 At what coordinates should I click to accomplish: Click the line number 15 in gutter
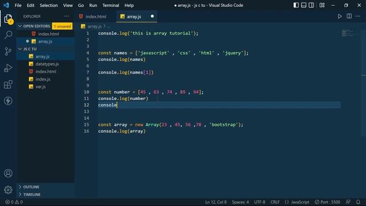[x=86, y=125]
